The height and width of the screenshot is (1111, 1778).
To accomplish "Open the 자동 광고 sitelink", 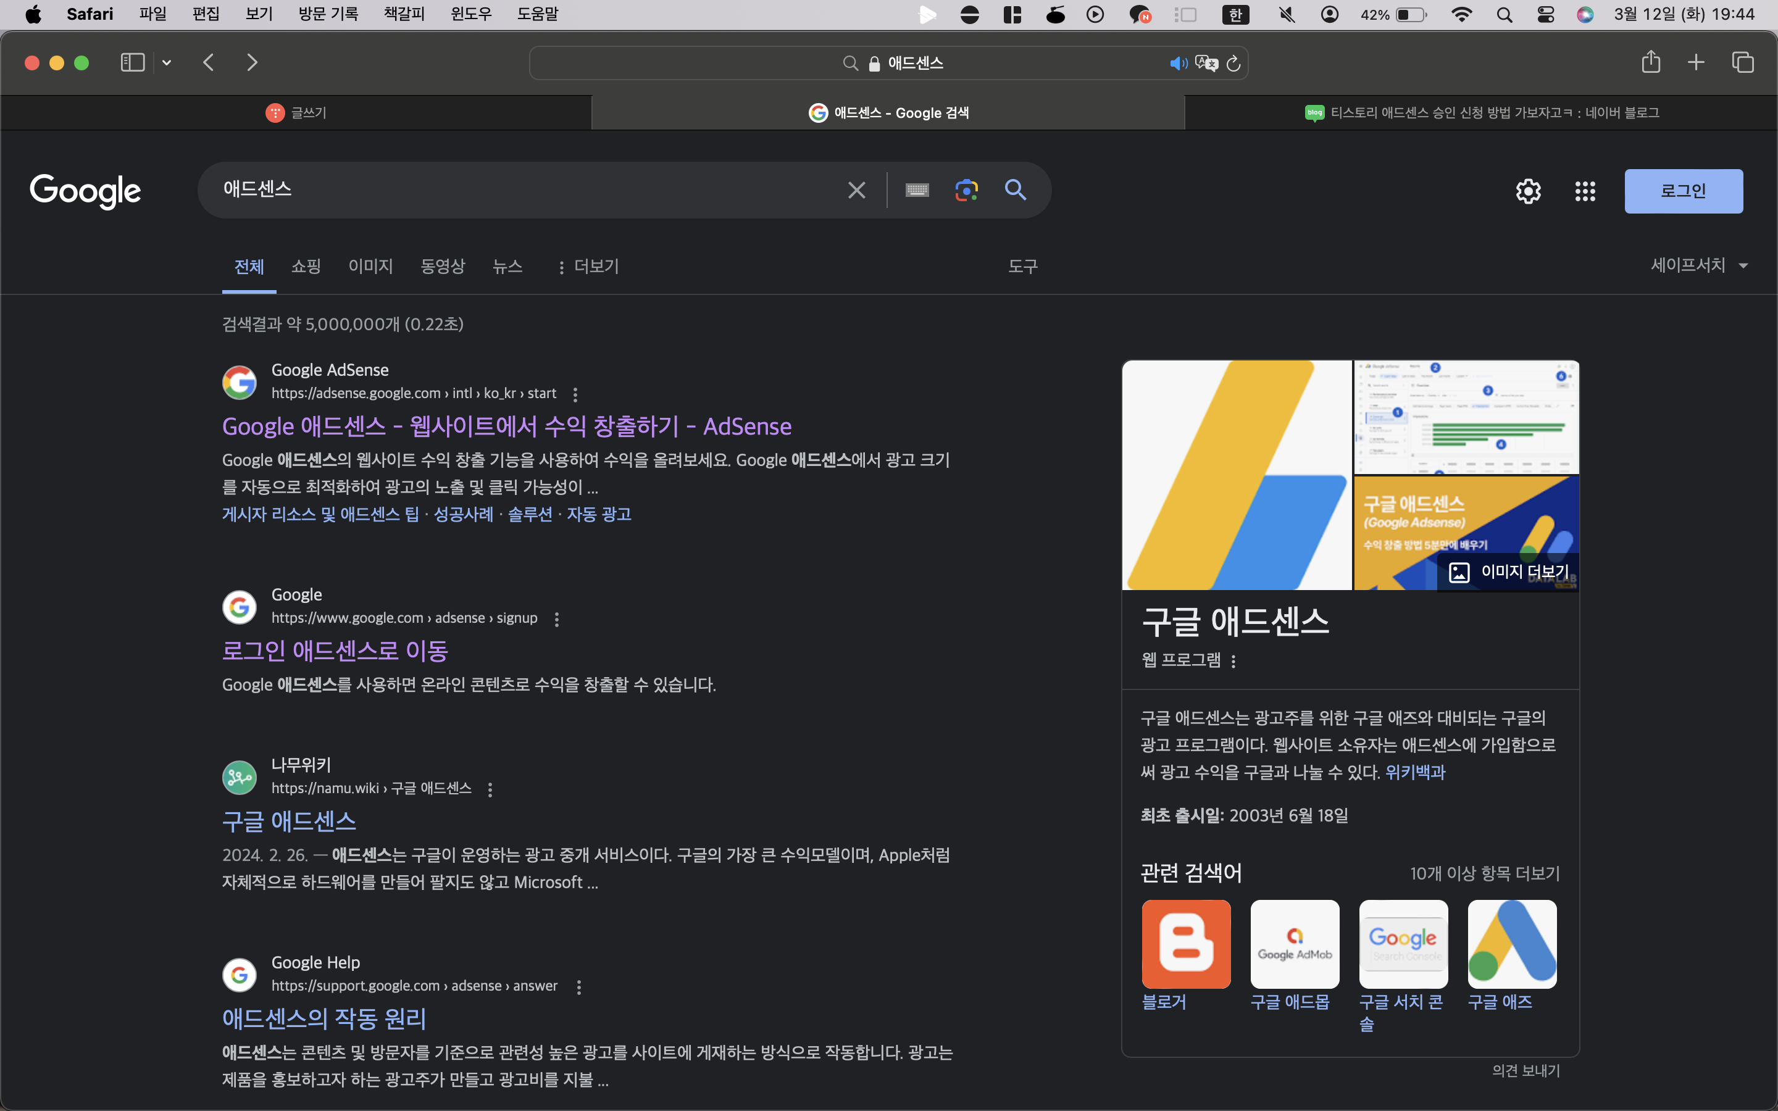I will coord(599,514).
